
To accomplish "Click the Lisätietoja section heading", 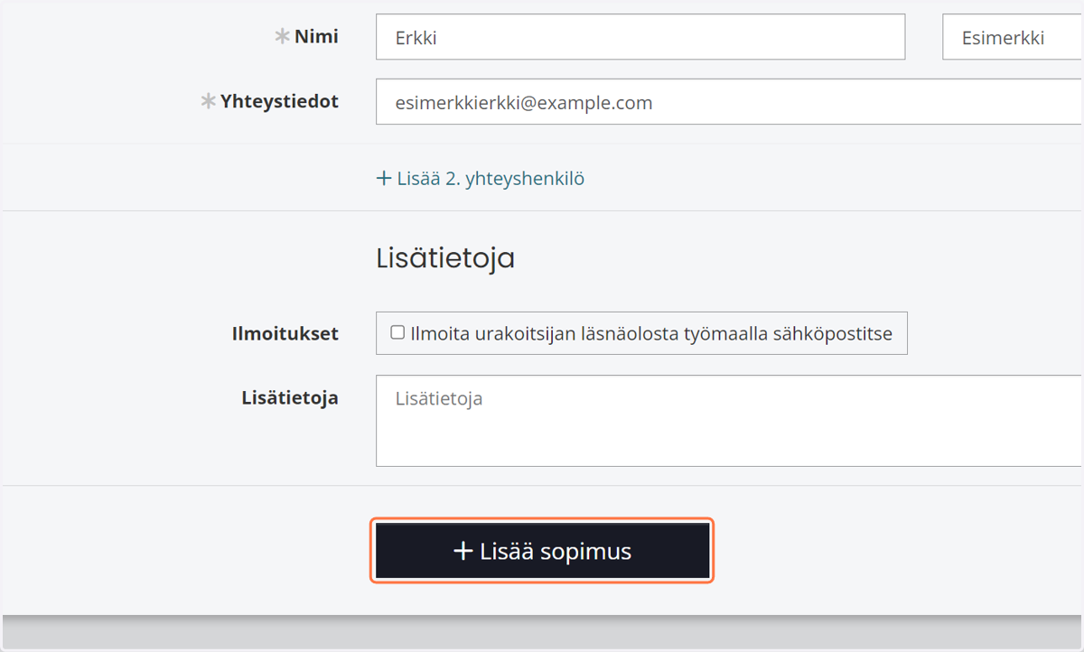I will (445, 258).
